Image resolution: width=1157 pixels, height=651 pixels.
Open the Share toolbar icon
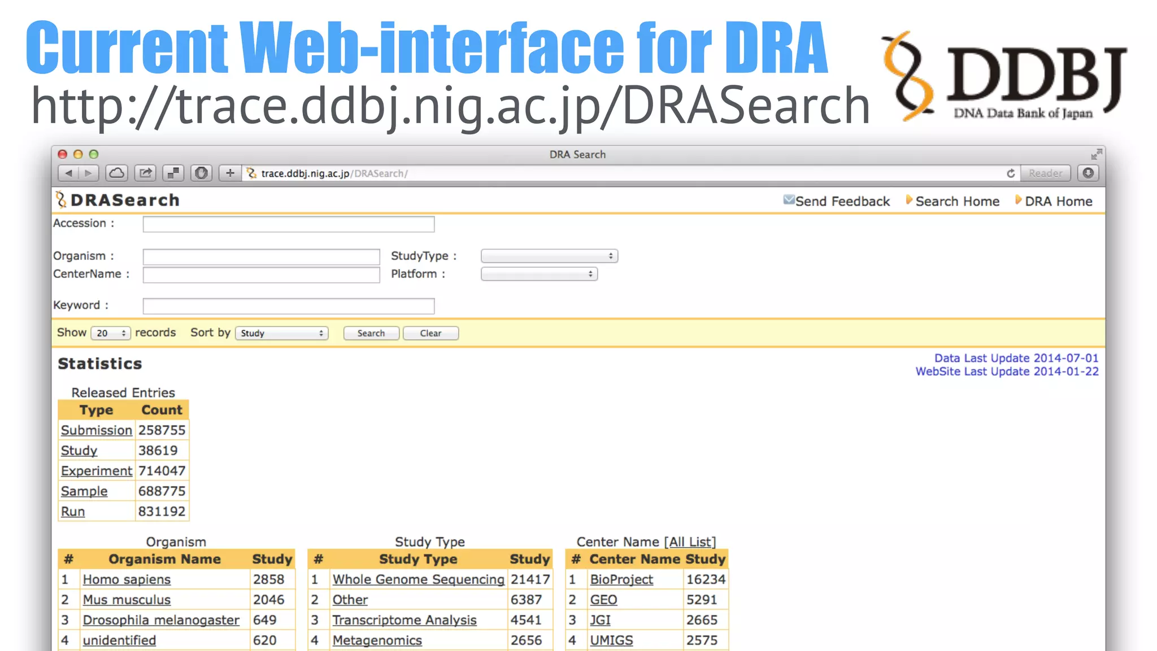pyautogui.click(x=145, y=173)
